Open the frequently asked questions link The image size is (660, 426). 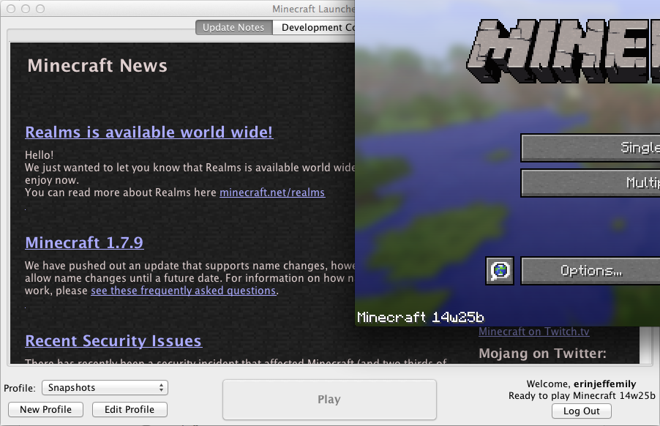tap(184, 291)
